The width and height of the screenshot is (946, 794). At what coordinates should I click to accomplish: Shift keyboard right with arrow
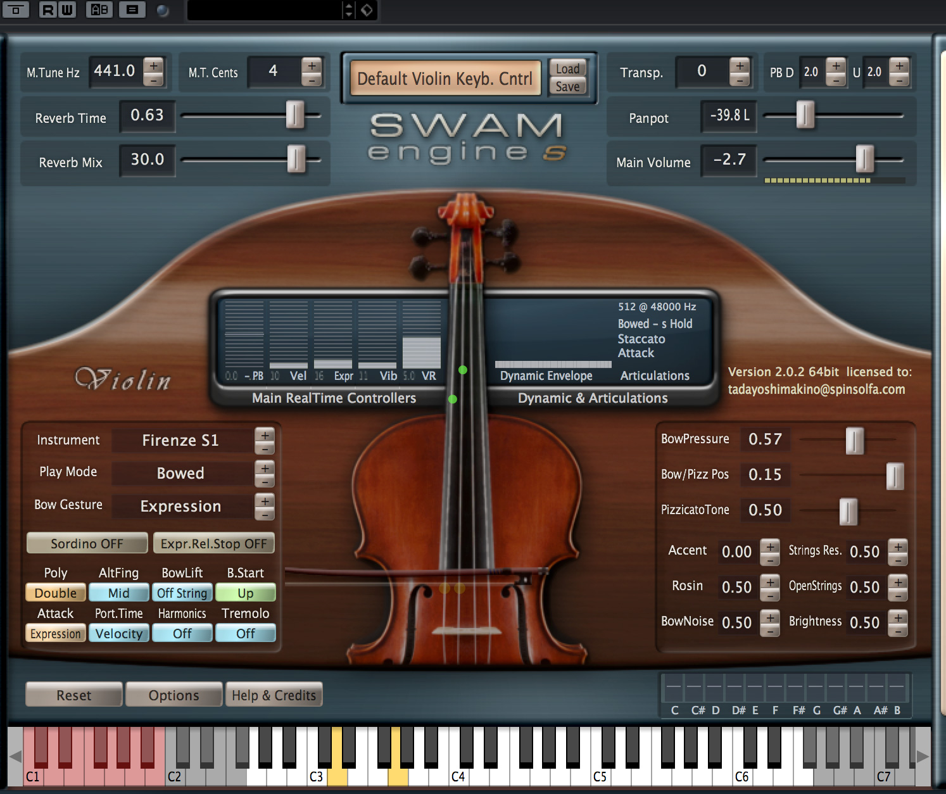point(923,756)
